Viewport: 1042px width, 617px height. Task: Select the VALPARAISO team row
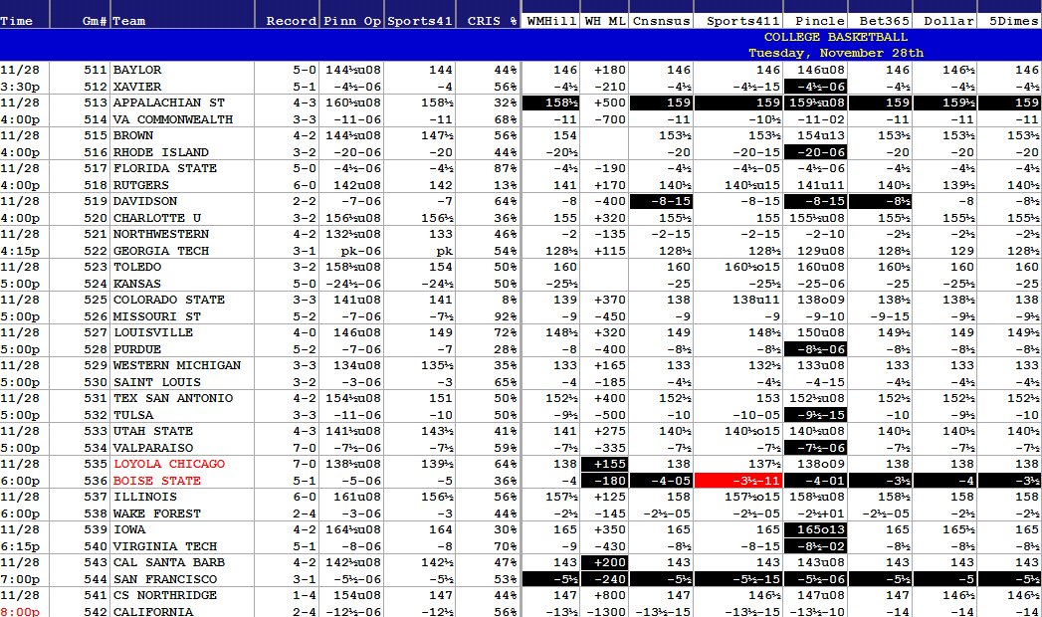tap(521, 448)
